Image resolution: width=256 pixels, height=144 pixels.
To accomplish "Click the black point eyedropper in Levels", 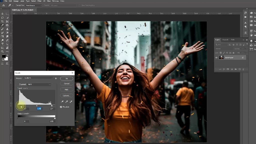I will click(62, 101).
